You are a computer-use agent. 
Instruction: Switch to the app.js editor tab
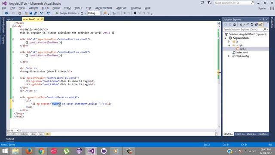[10, 19]
